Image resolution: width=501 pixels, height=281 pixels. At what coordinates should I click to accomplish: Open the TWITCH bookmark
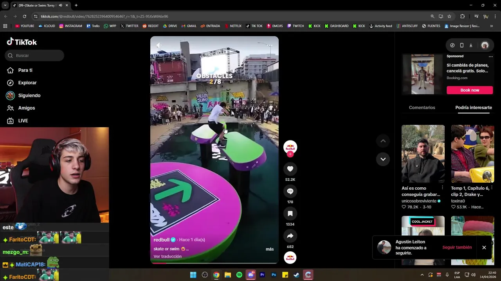[x=296, y=26]
